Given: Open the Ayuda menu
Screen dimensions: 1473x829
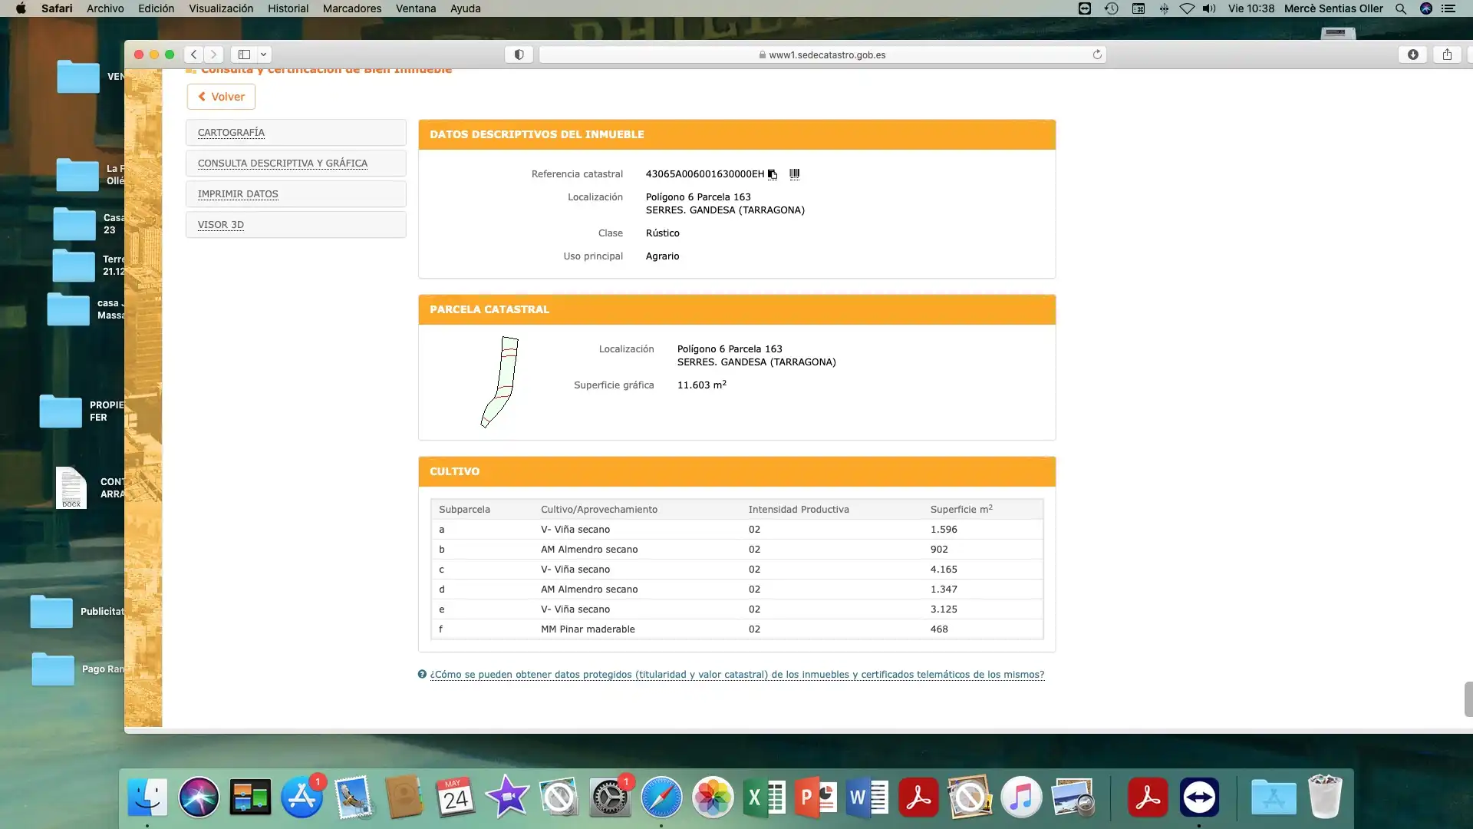Looking at the screenshot, I should (x=465, y=8).
